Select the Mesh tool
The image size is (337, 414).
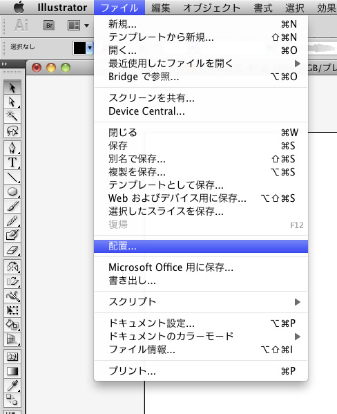[12, 357]
